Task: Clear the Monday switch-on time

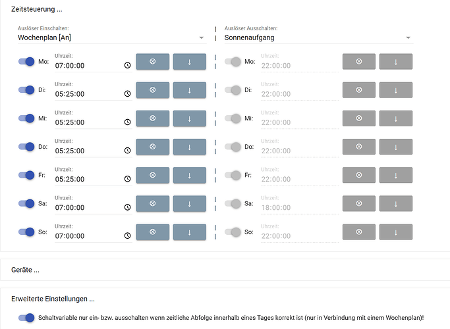Action: pyautogui.click(x=152, y=62)
